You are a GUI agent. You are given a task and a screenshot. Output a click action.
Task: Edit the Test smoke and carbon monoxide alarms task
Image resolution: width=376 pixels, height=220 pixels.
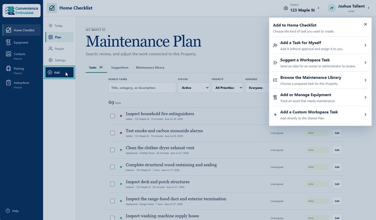click(337, 133)
